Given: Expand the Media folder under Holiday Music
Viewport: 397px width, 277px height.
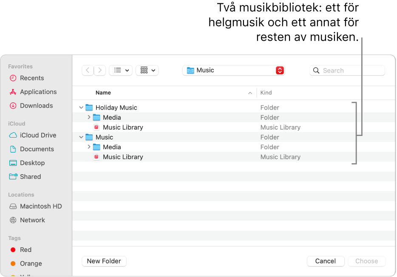Looking at the screenshot, I should pyautogui.click(x=89, y=118).
